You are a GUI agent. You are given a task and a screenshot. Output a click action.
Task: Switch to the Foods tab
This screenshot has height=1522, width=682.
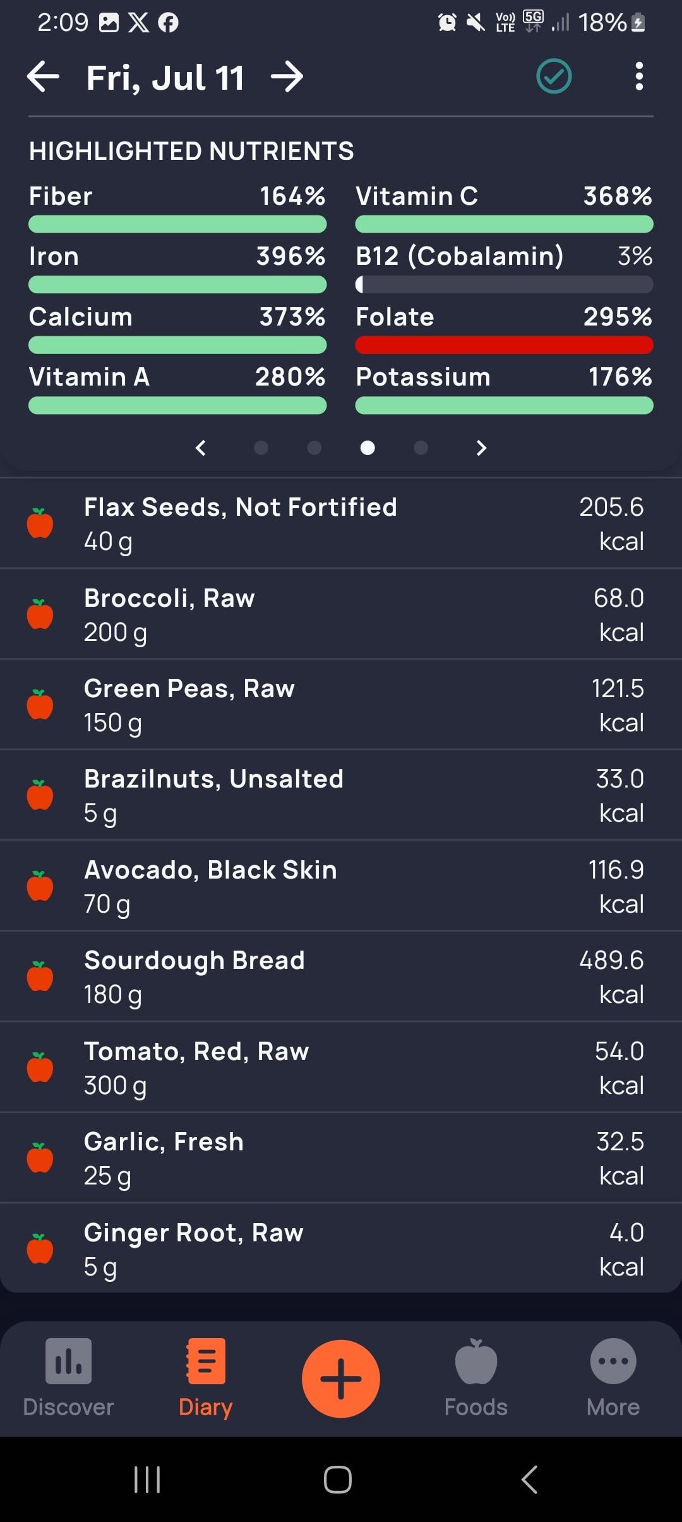[x=476, y=1378]
